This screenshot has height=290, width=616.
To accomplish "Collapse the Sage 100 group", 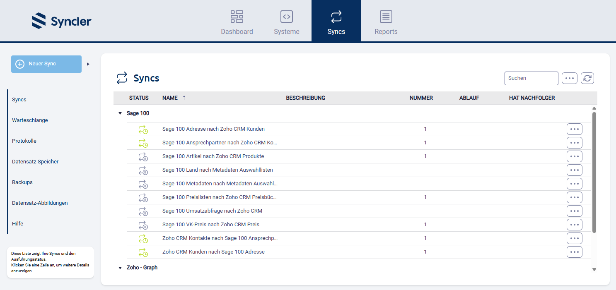I will pyautogui.click(x=120, y=113).
